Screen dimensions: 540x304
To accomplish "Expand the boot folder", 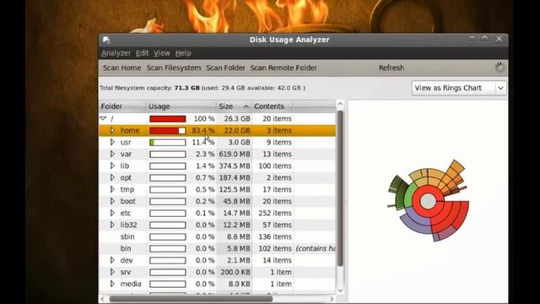I will (x=112, y=201).
